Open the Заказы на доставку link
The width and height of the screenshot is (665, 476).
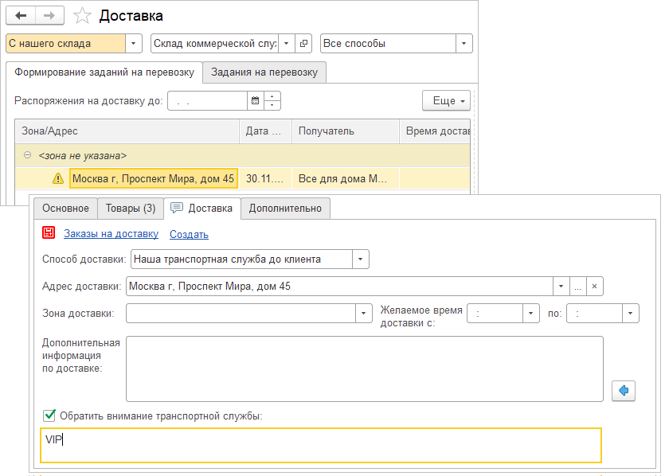pos(111,234)
